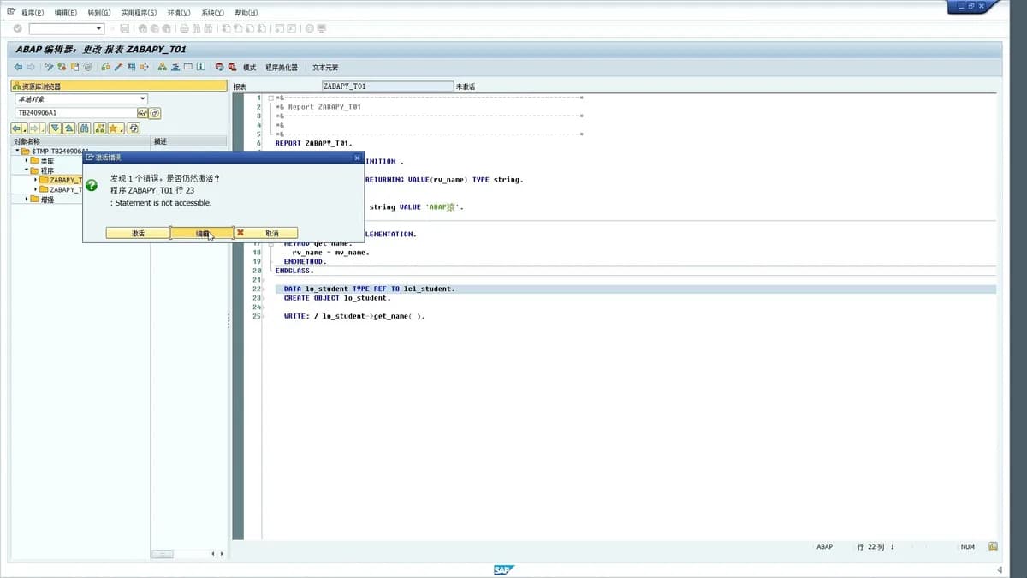Open the 实用程序(S) menu
This screenshot has height=578, width=1027.
139,13
